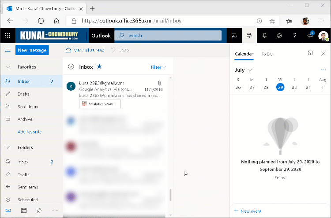Click the message list scrollbar thumb
The height and width of the screenshot is (218, 331).
[170, 195]
